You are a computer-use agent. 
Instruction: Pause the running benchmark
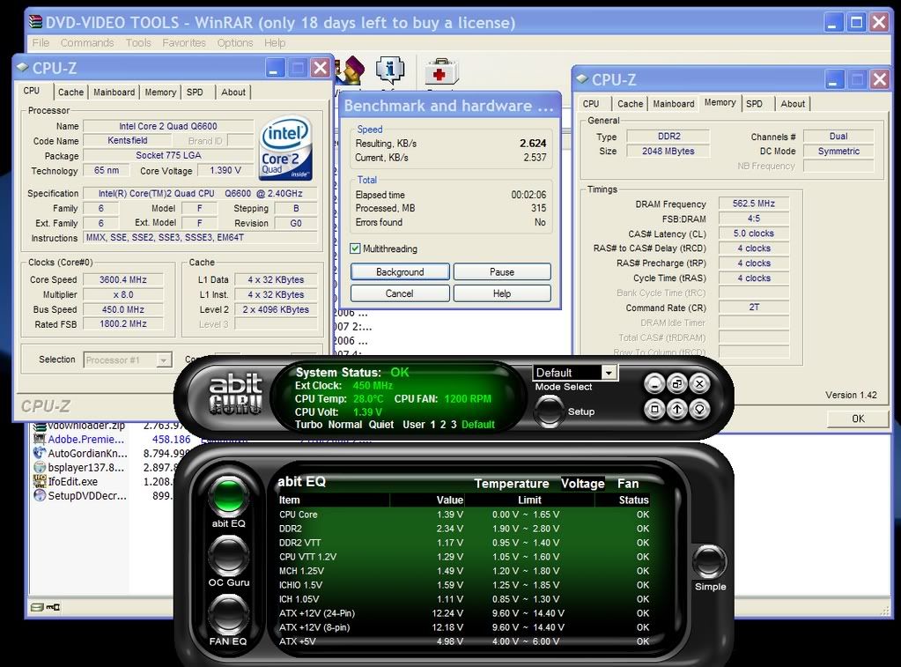pyautogui.click(x=502, y=272)
